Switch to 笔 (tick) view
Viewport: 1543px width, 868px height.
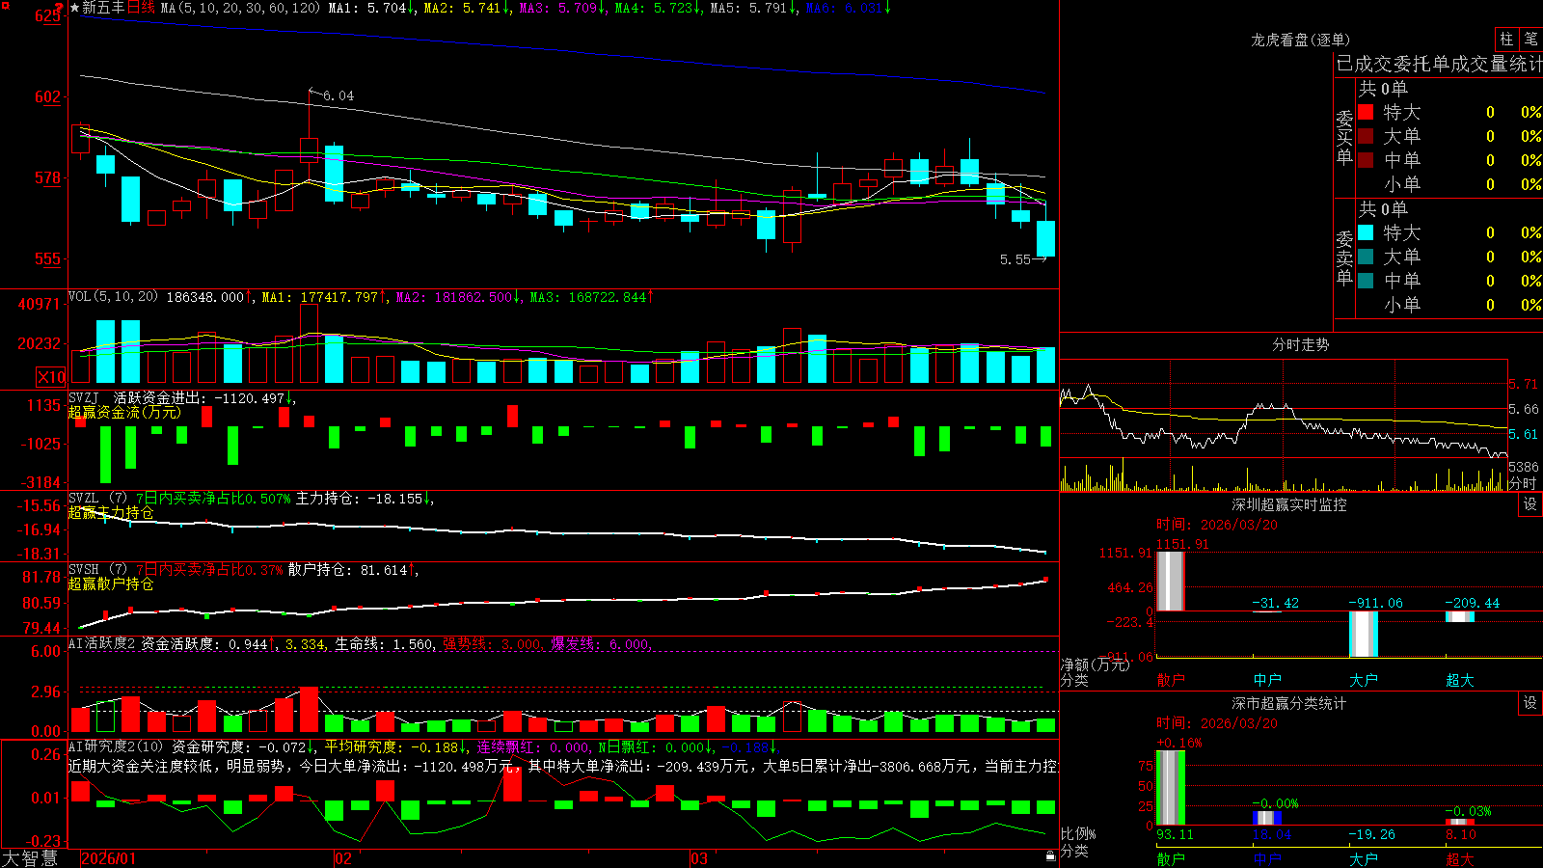click(1530, 40)
